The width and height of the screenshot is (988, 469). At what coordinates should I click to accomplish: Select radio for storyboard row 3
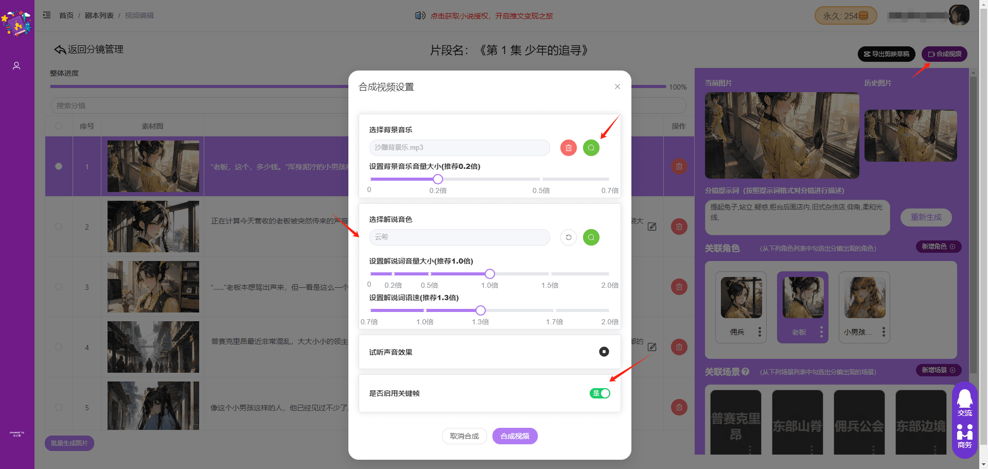tap(59, 287)
